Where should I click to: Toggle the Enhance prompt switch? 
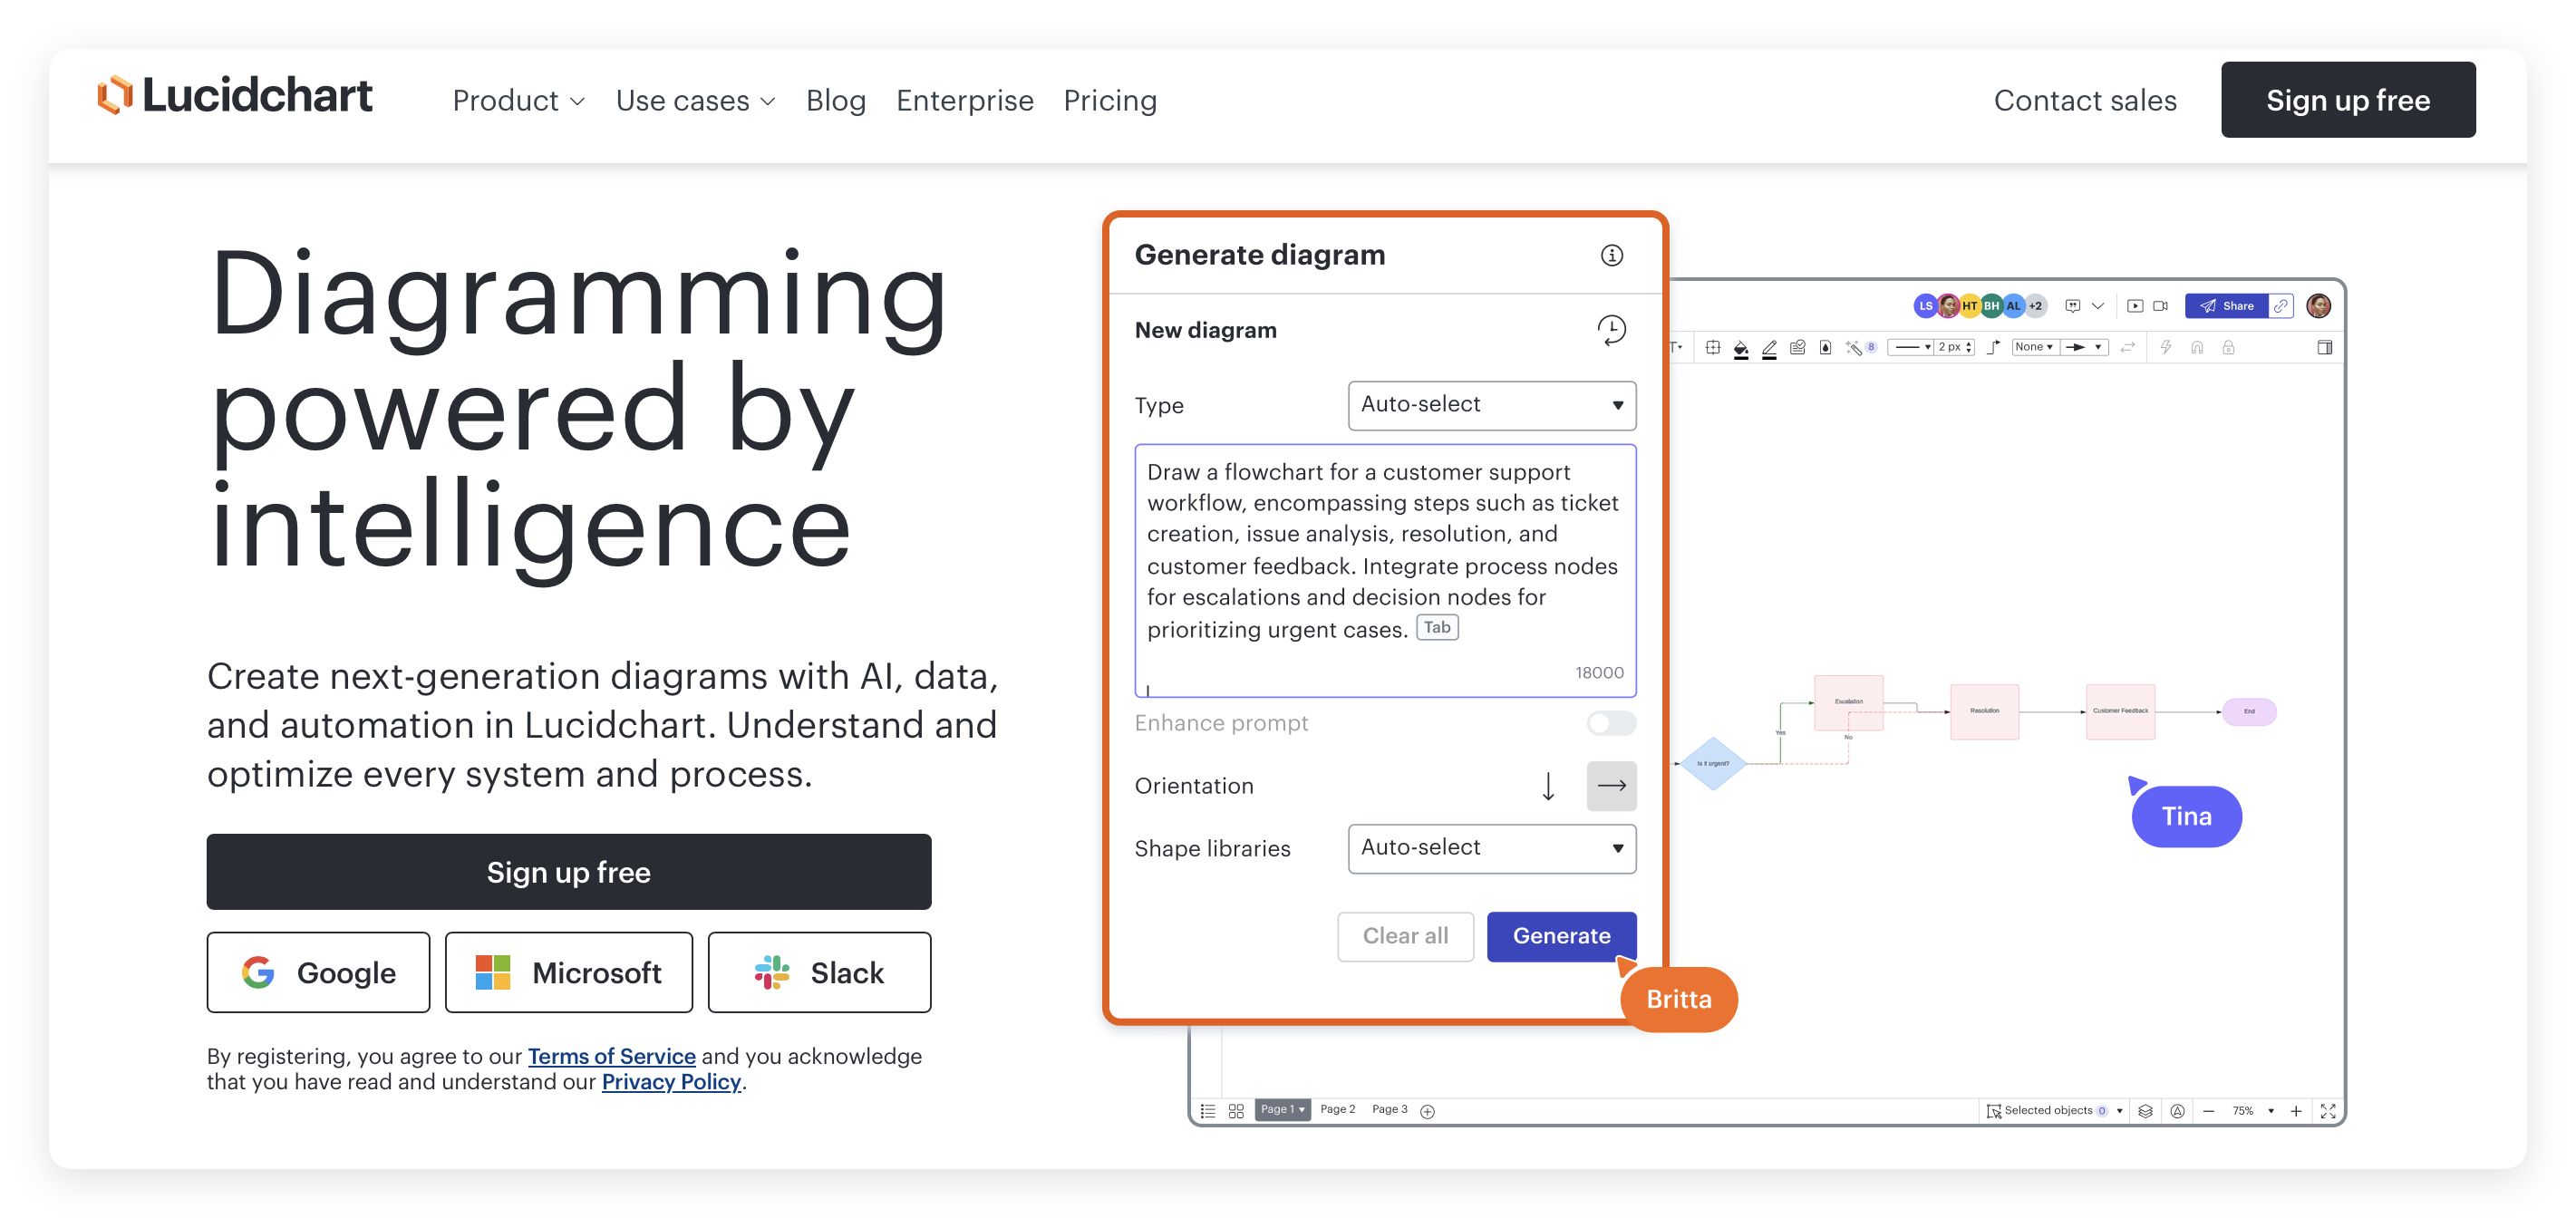(x=1611, y=723)
